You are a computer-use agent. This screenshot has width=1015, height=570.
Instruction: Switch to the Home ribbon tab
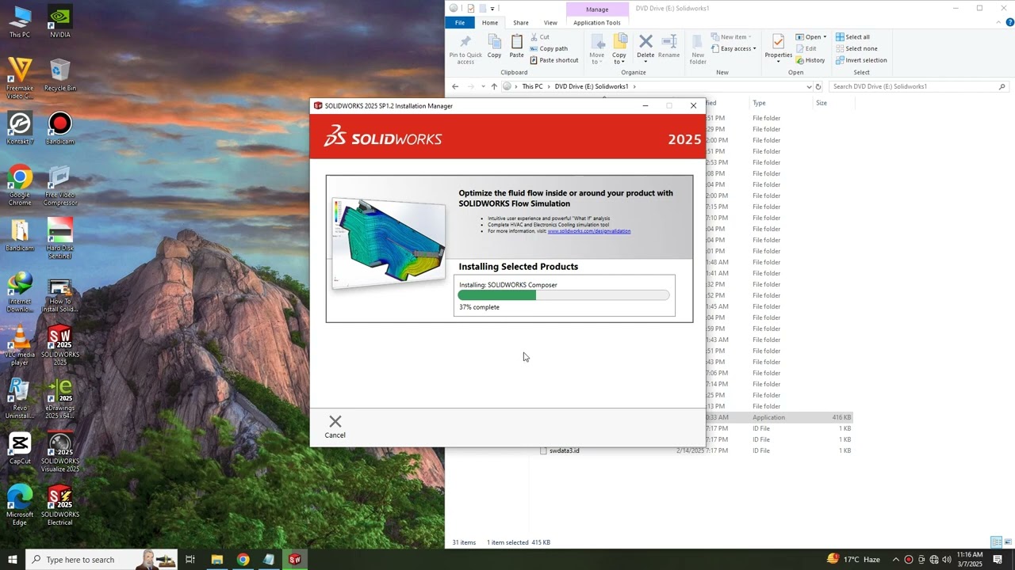click(x=490, y=23)
